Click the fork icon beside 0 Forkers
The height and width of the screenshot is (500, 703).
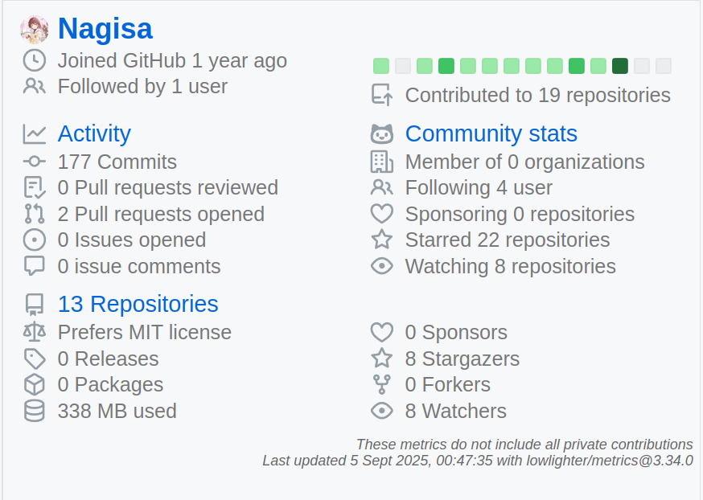(381, 384)
